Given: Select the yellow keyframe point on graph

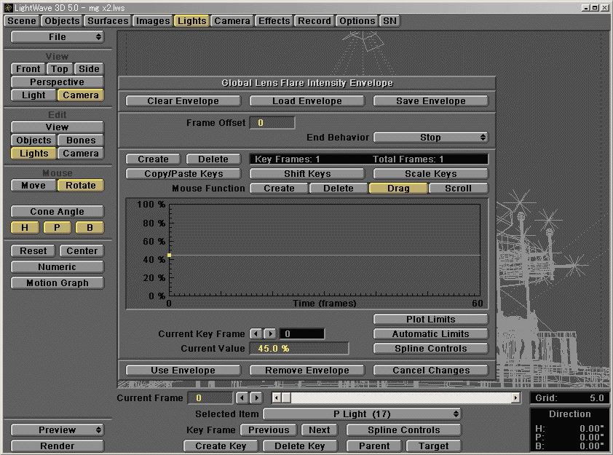Looking at the screenshot, I should point(169,256).
